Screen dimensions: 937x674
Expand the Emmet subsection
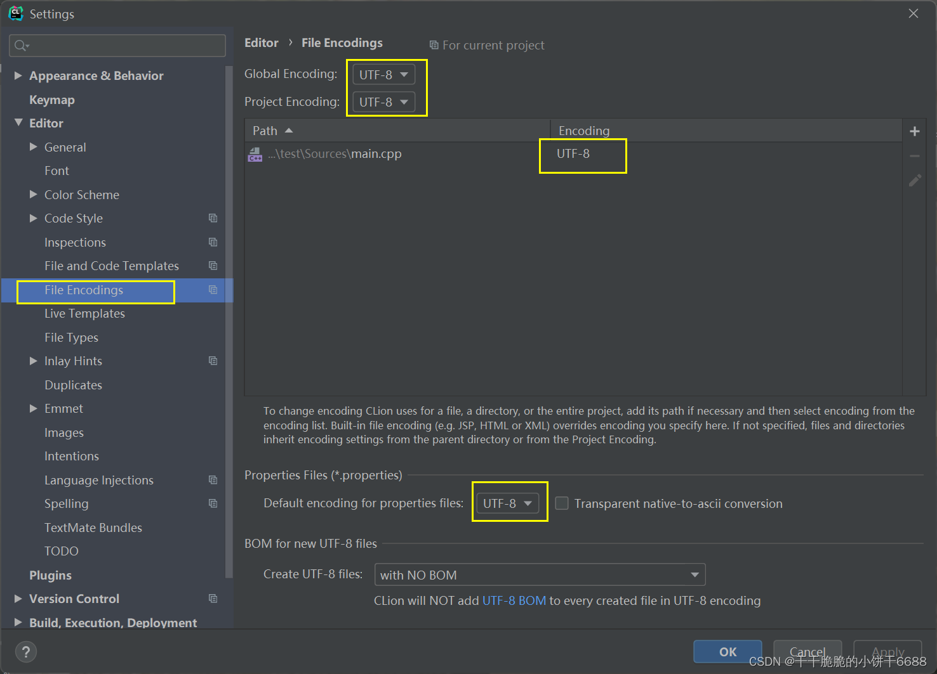click(33, 408)
